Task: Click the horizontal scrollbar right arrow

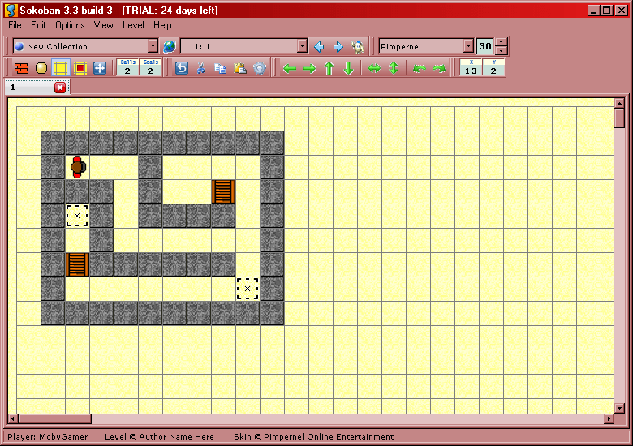Action: (609, 418)
